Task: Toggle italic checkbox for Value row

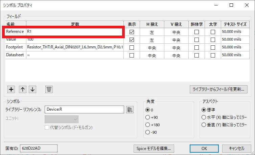Action: [196, 40]
